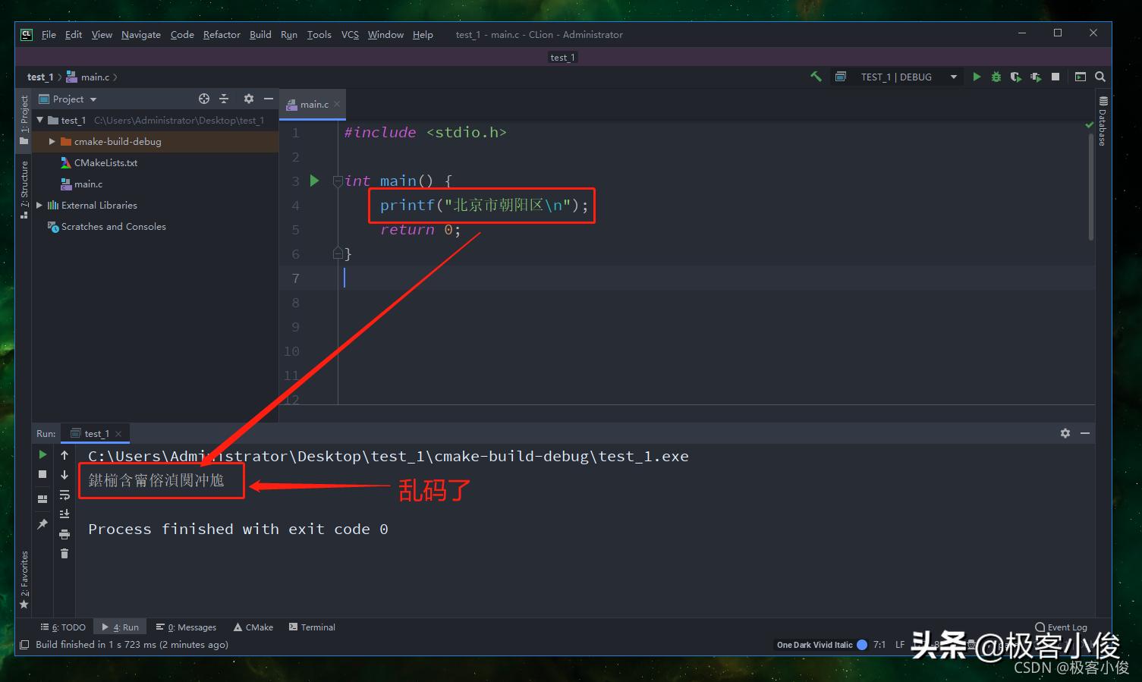The image size is (1142, 682).
Task: Expand the cmake-build-debug folder
Action: point(52,142)
